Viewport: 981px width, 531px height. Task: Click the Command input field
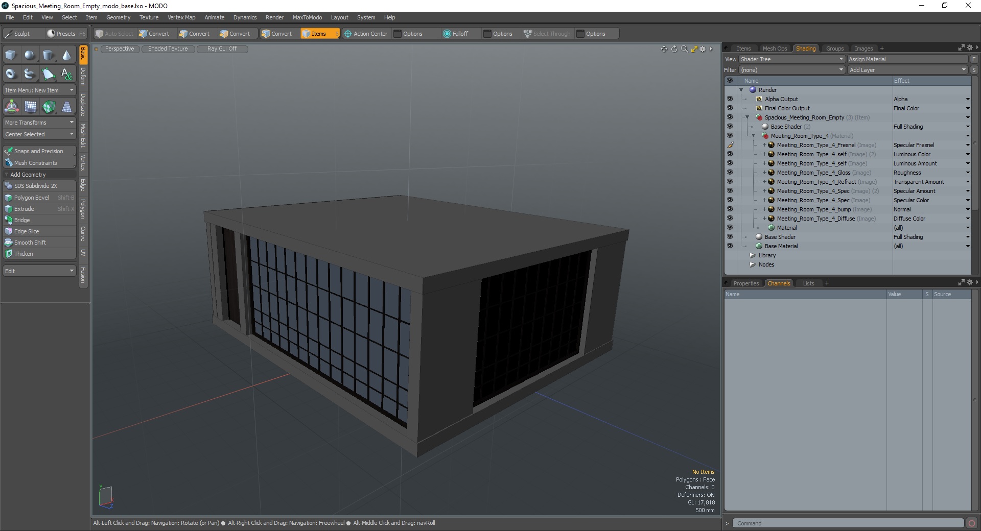[x=848, y=523]
